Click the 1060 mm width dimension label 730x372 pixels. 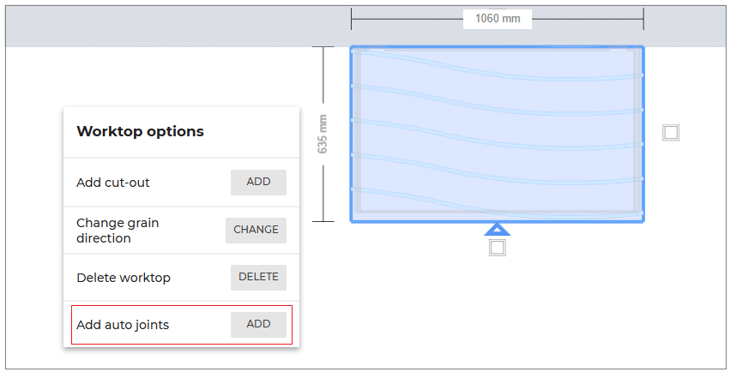[x=498, y=19]
